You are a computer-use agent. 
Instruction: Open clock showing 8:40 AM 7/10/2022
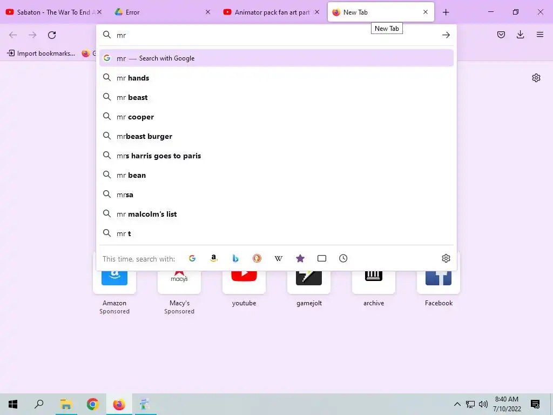pos(507,404)
